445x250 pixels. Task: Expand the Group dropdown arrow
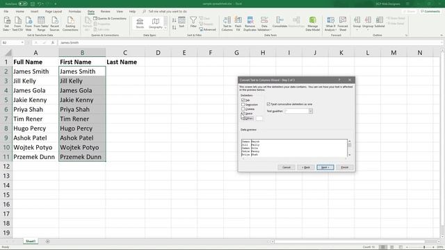pos(357,29)
